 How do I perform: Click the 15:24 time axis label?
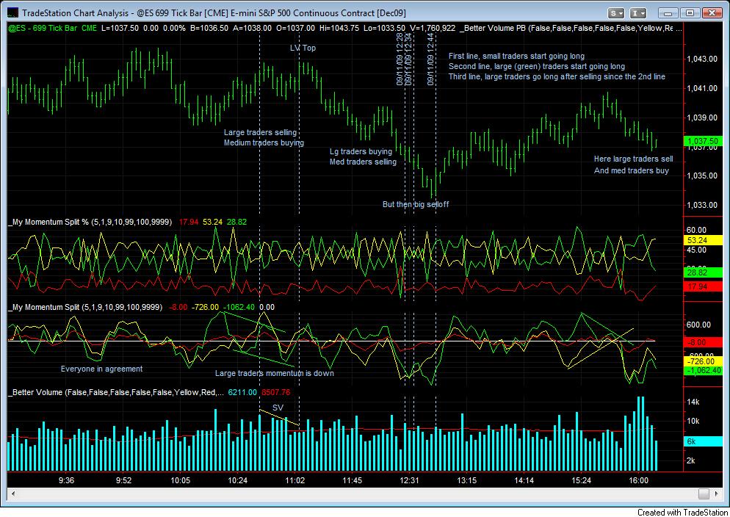pyautogui.click(x=581, y=481)
